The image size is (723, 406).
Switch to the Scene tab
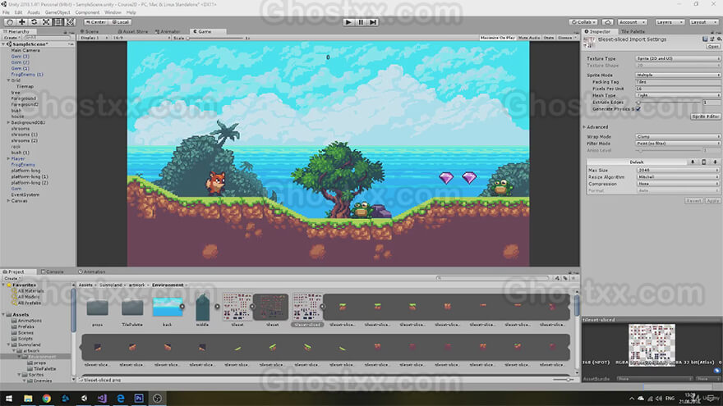tap(91, 32)
